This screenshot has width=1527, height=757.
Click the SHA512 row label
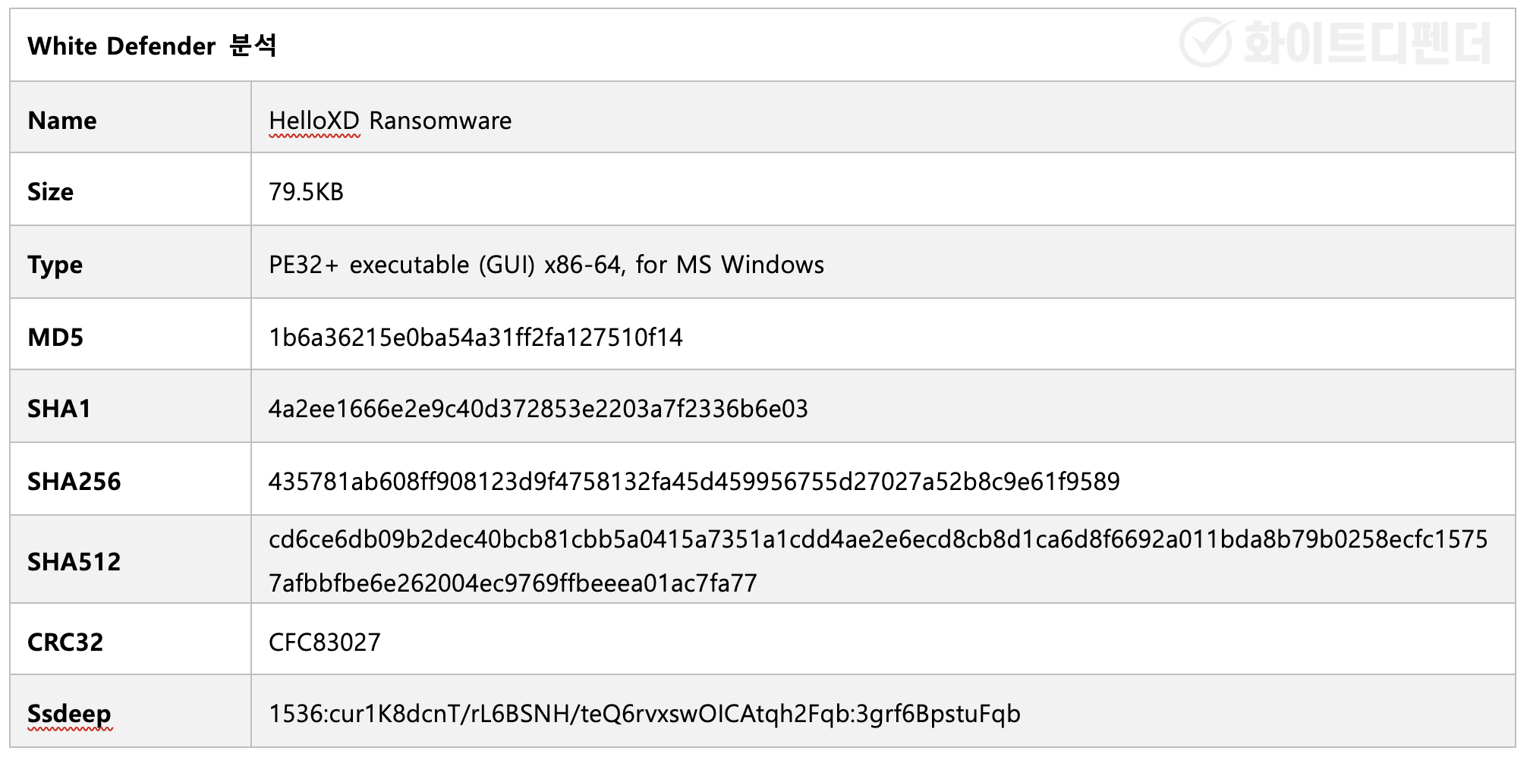point(74,562)
